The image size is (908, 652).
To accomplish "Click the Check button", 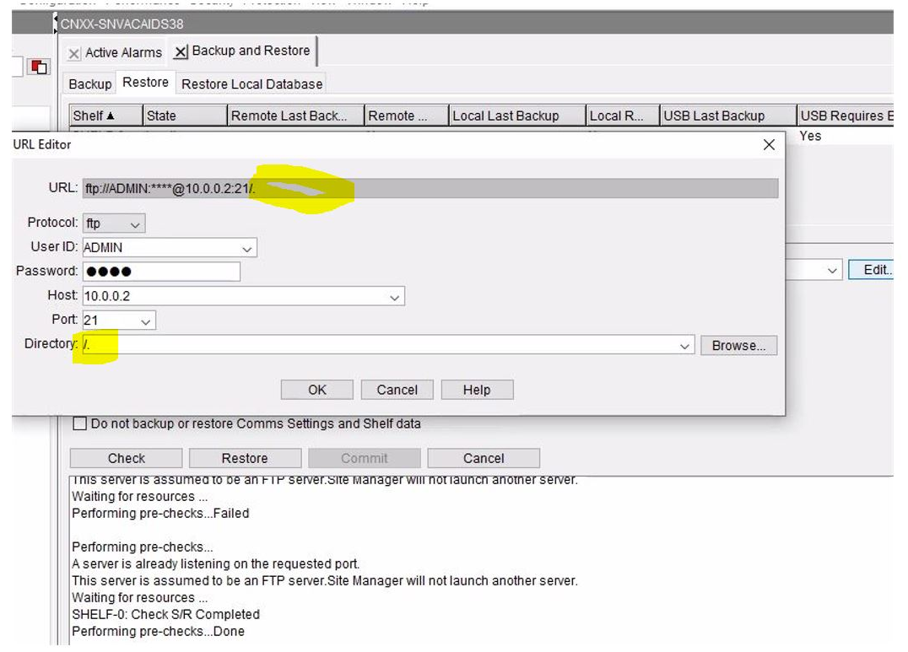I will (x=126, y=458).
